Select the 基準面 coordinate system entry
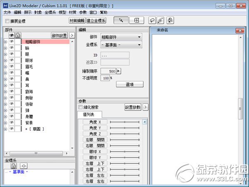The width and height of the screenshot is (249, 187). [19, 172]
